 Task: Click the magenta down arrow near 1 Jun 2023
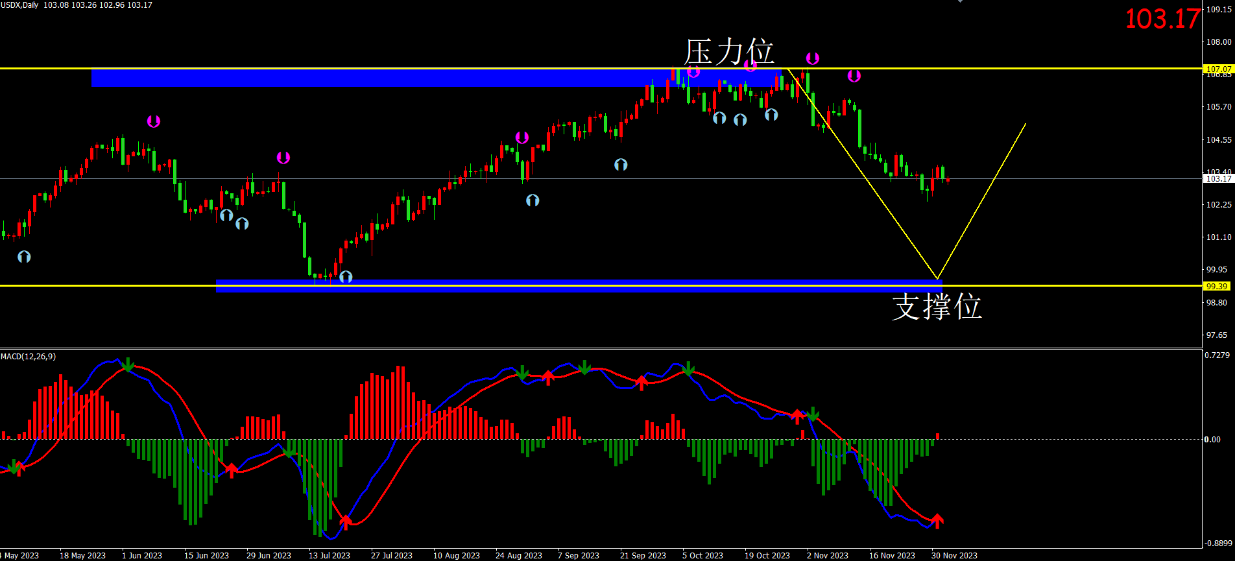(x=153, y=121)
